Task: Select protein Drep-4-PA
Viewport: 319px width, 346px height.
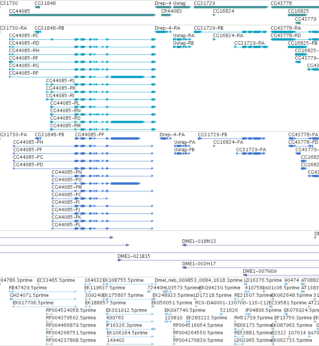Action: pyautogui.click(x=172, y=135)
